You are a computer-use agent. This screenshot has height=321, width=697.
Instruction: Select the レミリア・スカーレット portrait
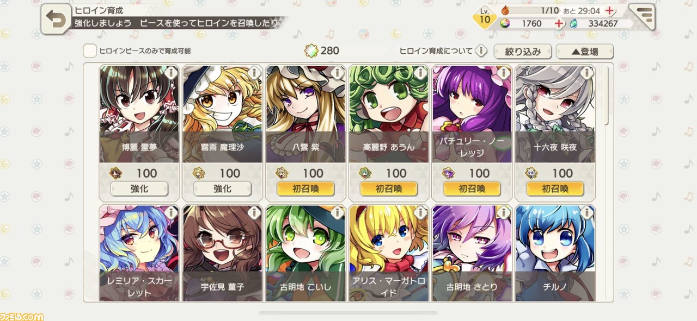[139, 253]
